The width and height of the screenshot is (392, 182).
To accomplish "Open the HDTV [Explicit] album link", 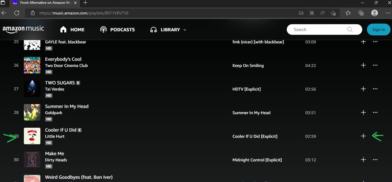I will click(247, 89).
